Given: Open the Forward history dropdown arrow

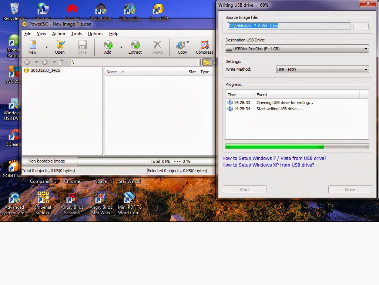Looking at the screenshot, I should tap(54, 62).
